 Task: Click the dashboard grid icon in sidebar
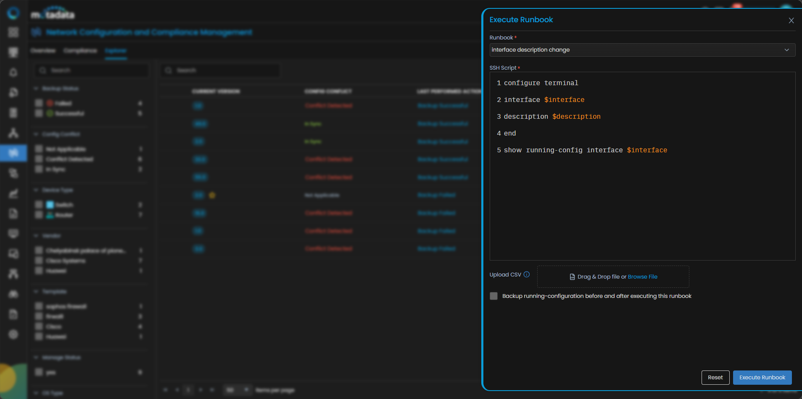13,32
